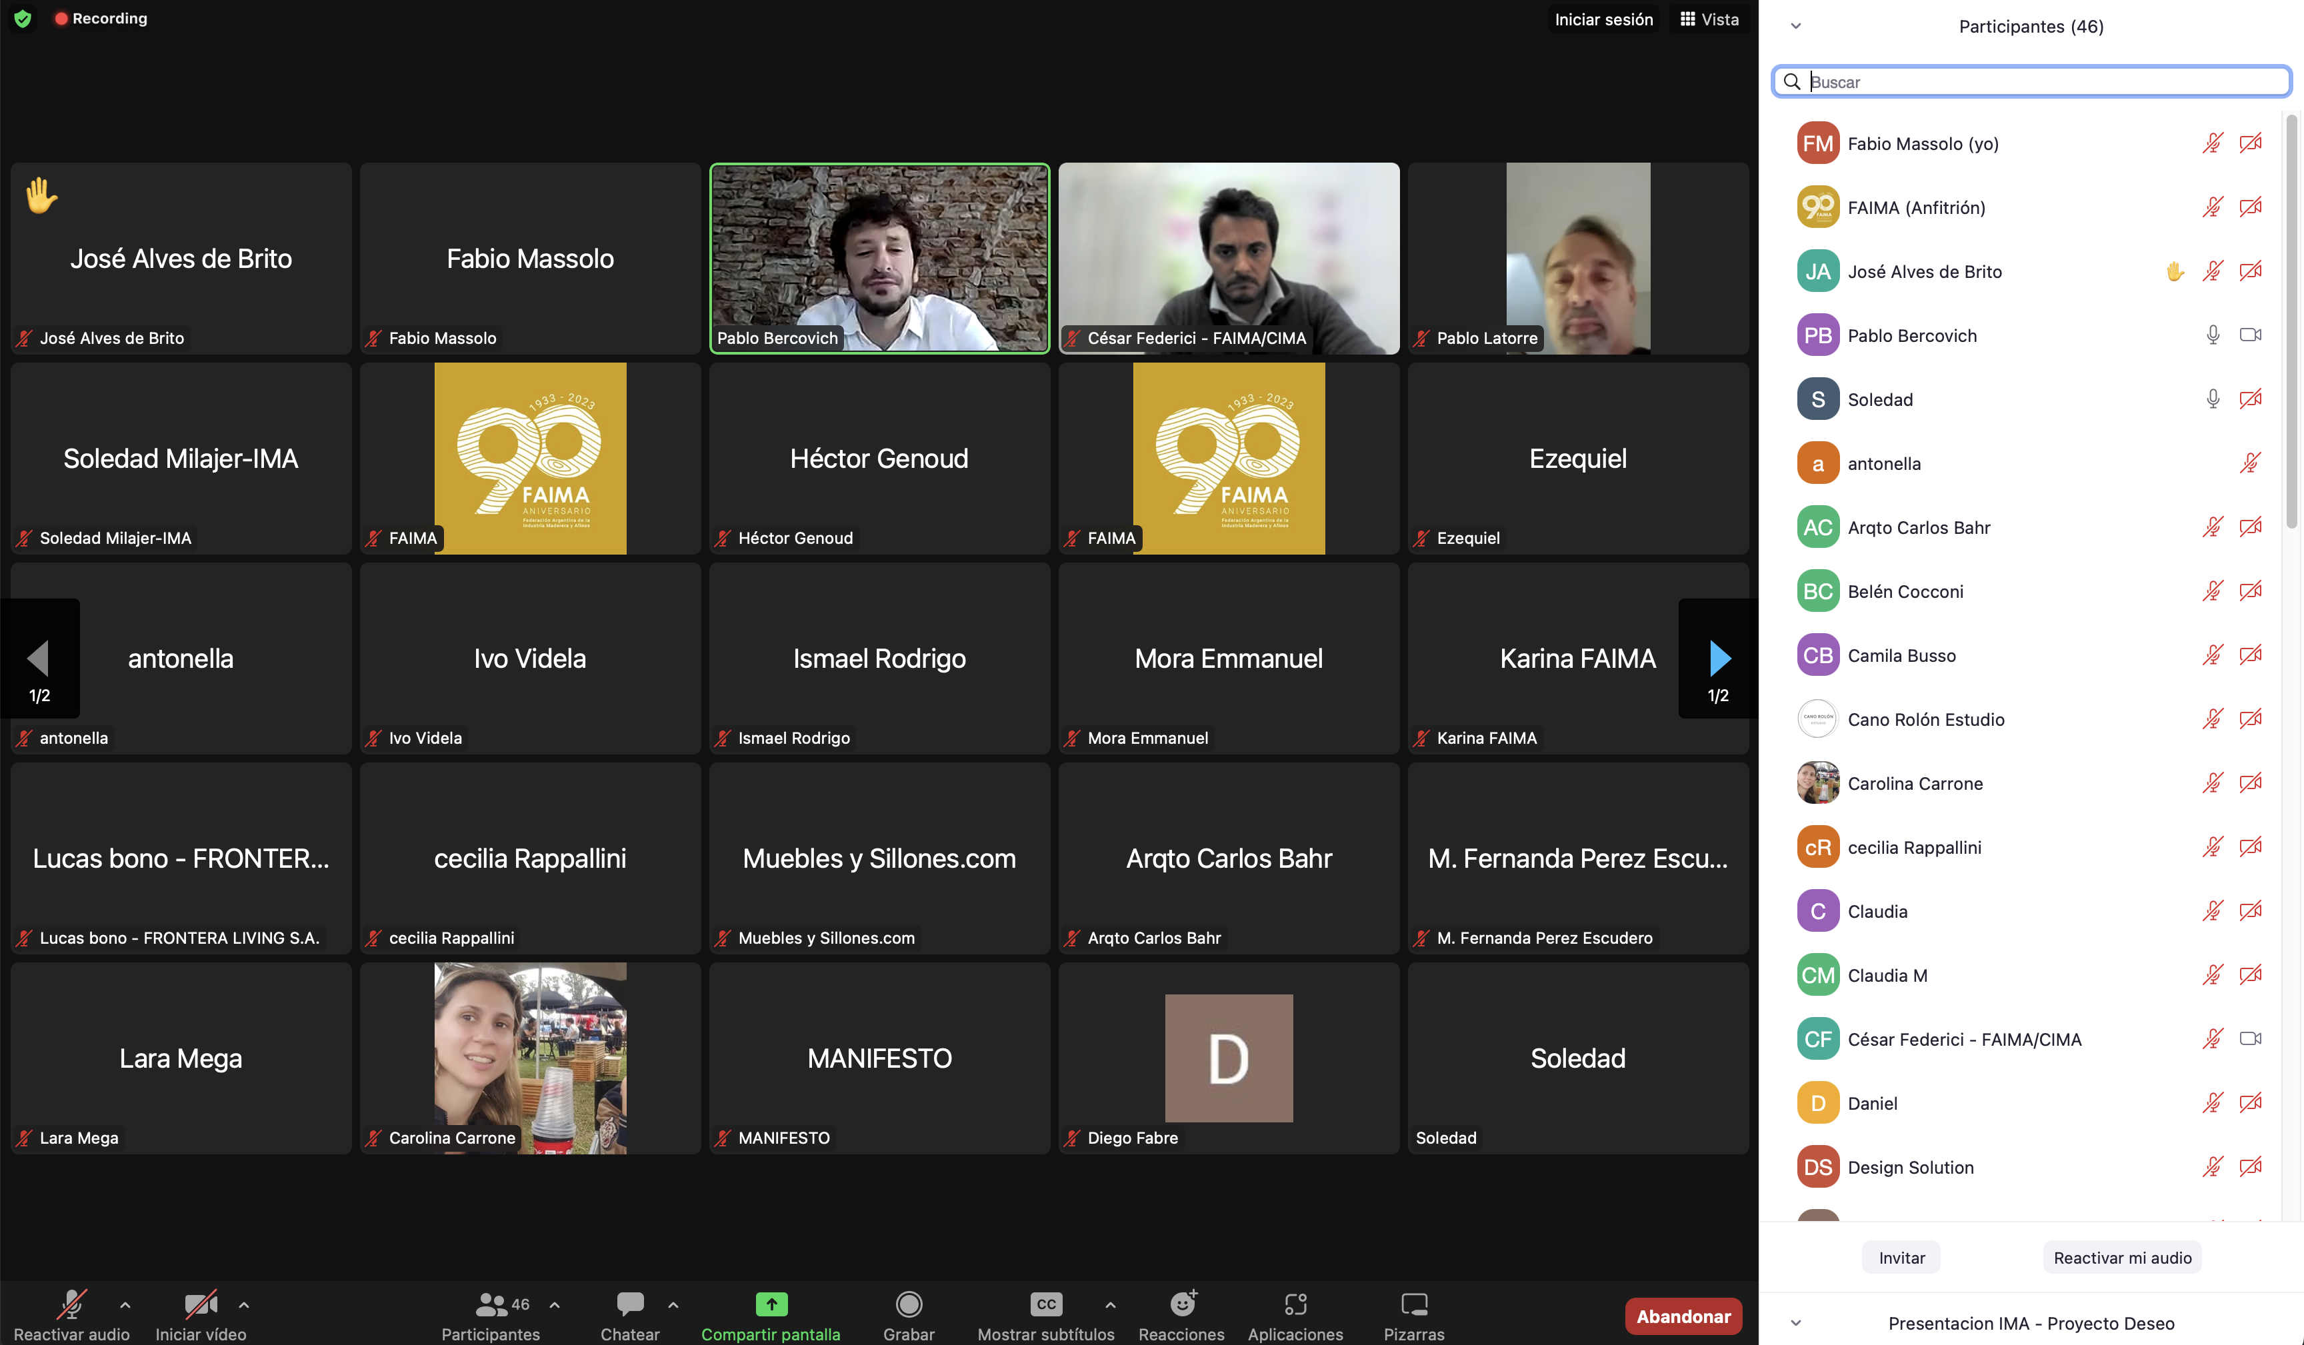Image resolution: width=2304 pixels, height=1345 pixels.
Task: Open Participantes from the bottom toolbar
Action: click(491, 1304)
